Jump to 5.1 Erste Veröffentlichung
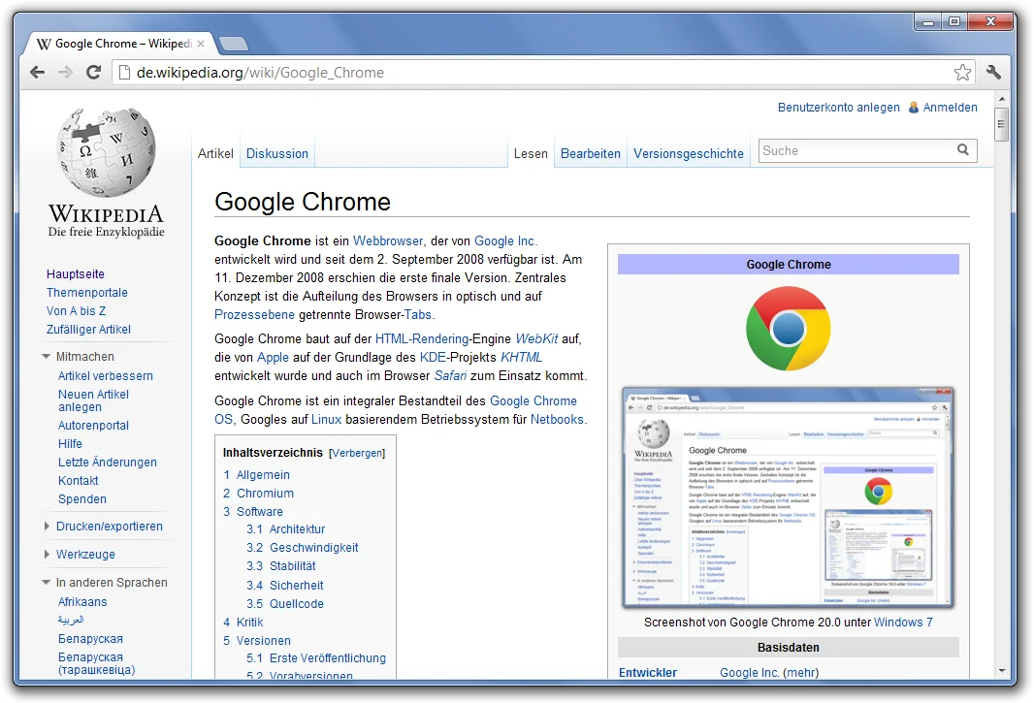1034x703 pixels. [x=316, y=657]
